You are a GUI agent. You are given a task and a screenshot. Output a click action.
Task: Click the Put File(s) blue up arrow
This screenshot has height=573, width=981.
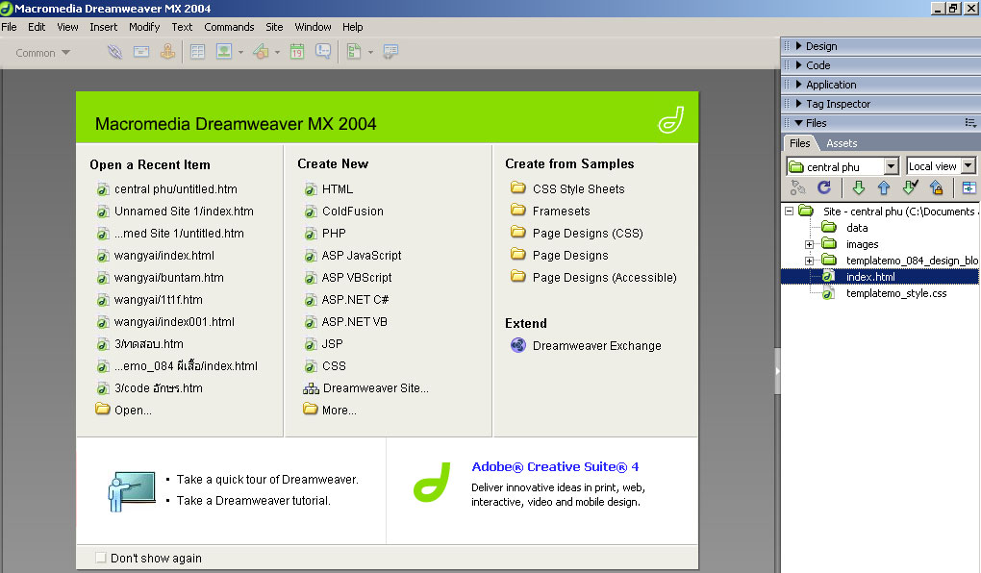click(x=884, y=187)
